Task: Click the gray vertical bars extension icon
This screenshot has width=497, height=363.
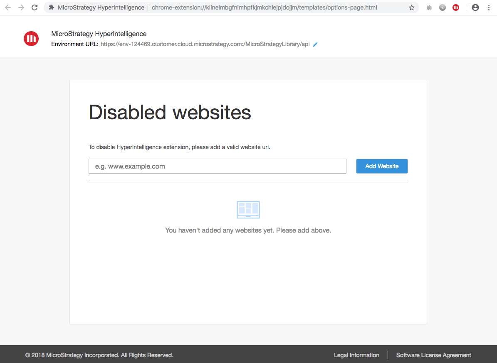Action: pos(430,7)
